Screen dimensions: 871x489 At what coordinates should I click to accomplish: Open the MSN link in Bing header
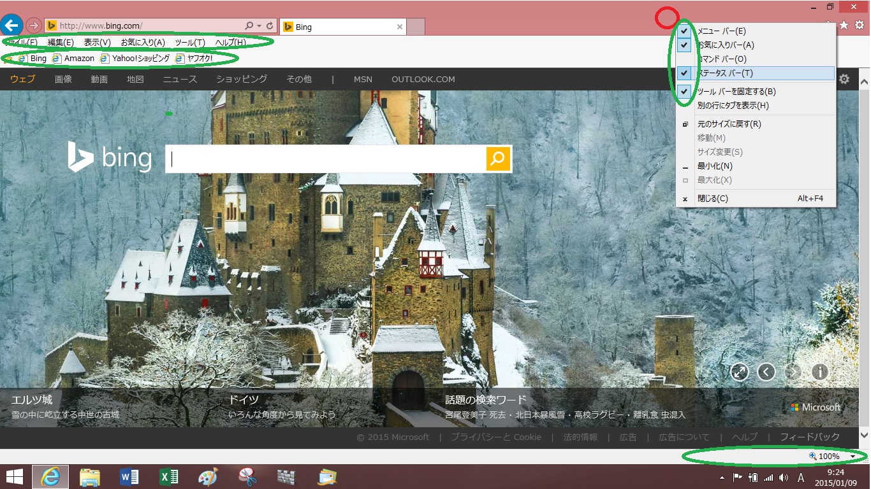[363, 79]
